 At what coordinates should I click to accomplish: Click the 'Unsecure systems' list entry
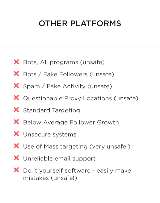pyautogui.click(x=50, y=134)
